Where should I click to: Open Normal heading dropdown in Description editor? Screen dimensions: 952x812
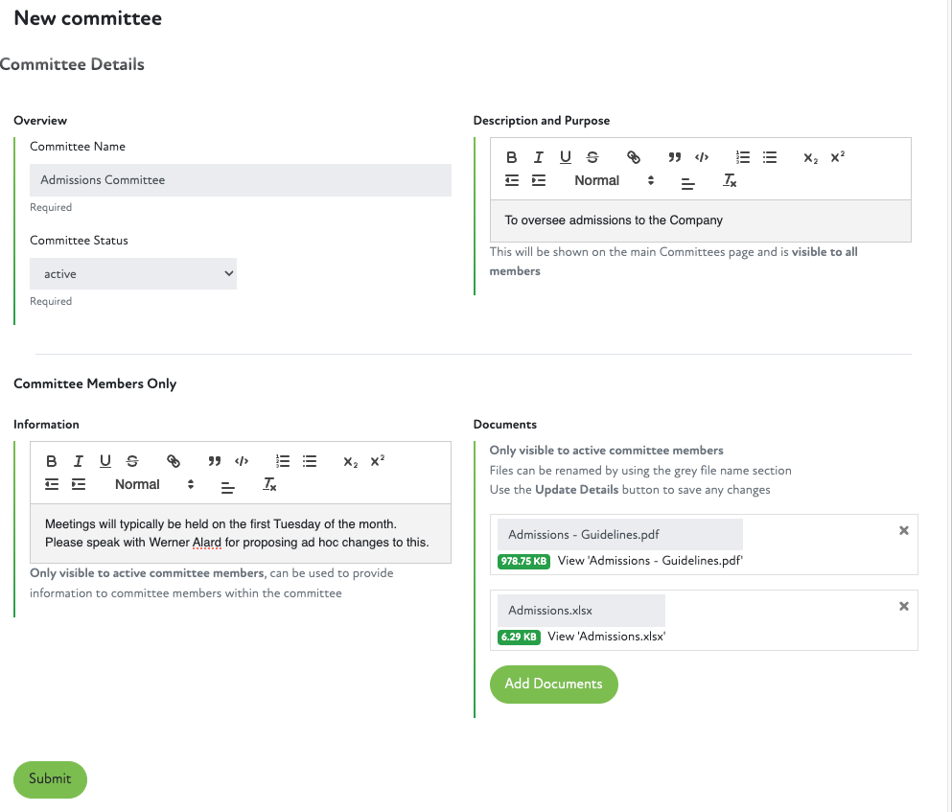[x=613, y=180]
